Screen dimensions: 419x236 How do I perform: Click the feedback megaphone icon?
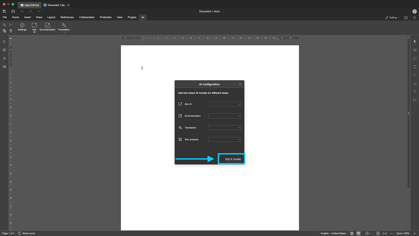coord(4,66)
